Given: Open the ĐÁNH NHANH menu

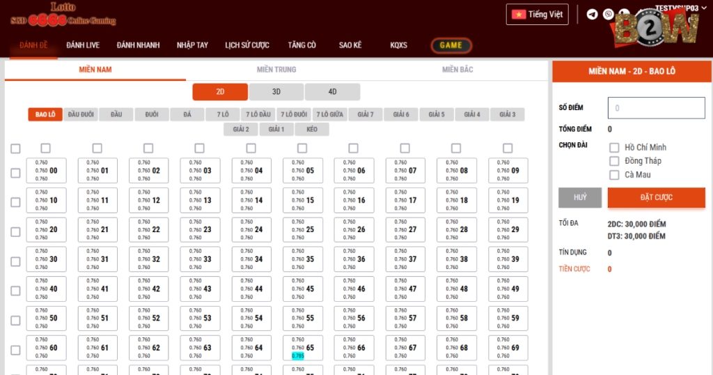Looking at the screenshot, I should coord(139,45).
